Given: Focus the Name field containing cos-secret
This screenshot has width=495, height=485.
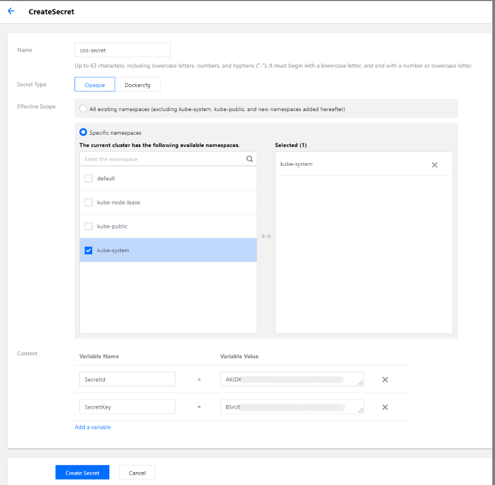Looking at the screenshot, I should 122,50.
